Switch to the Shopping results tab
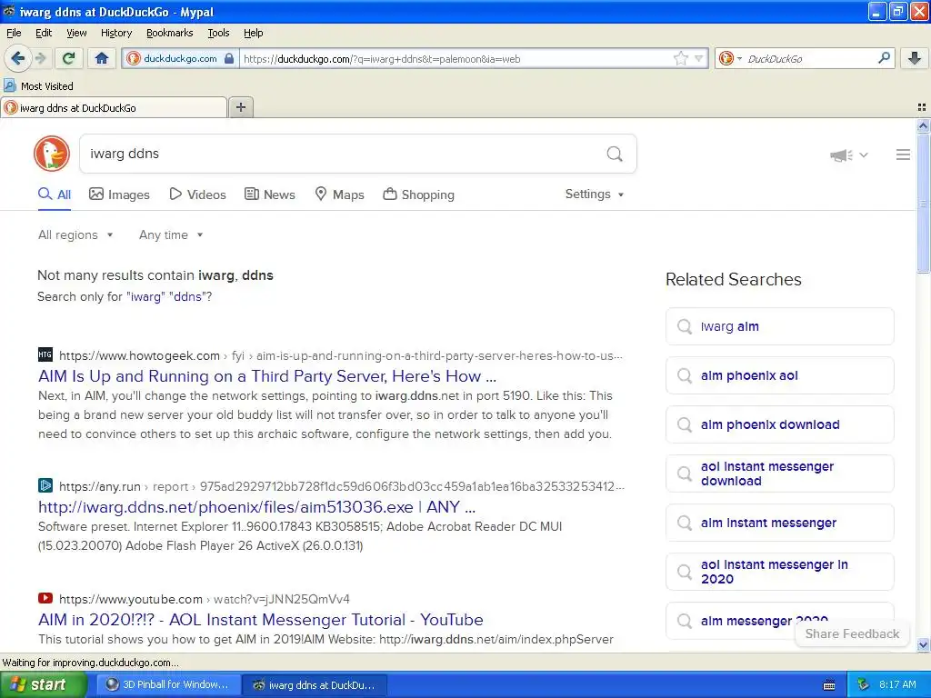 tap(418, 194)
